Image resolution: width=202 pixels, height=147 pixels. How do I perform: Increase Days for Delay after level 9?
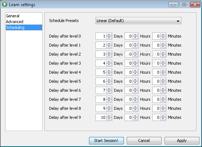pyautogui.click(x=109, y=116)
